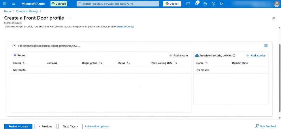Open endpoint settings sliders icon
Image resolution: width=281 pixels, height=133 pixels.
tap(266, 46)
